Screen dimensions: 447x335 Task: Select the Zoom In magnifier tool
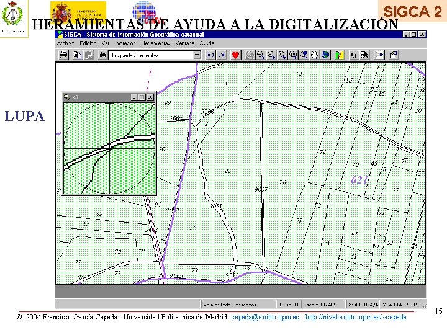click(261, 55)
